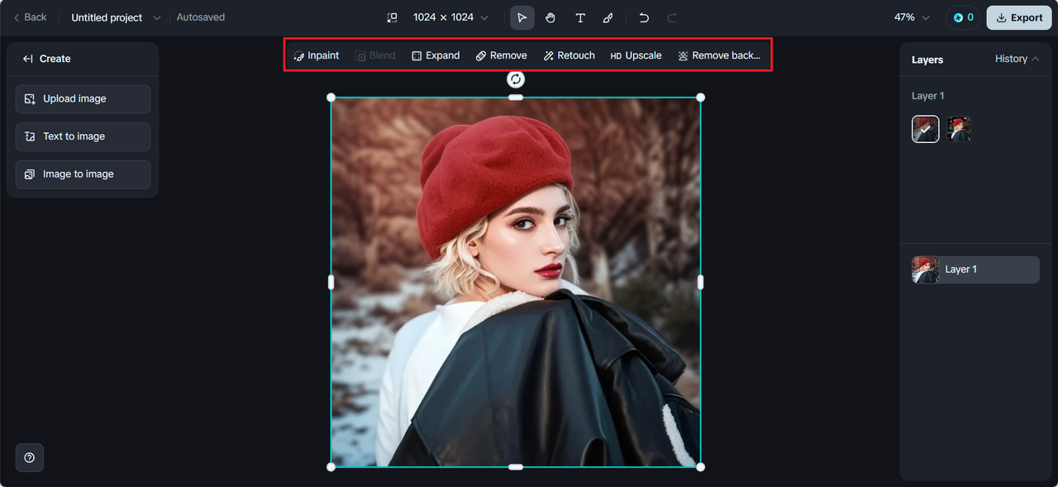Choose the HD Upscale tool
The height and width of the screenshot is (487, 1058).
coord(636,55)
